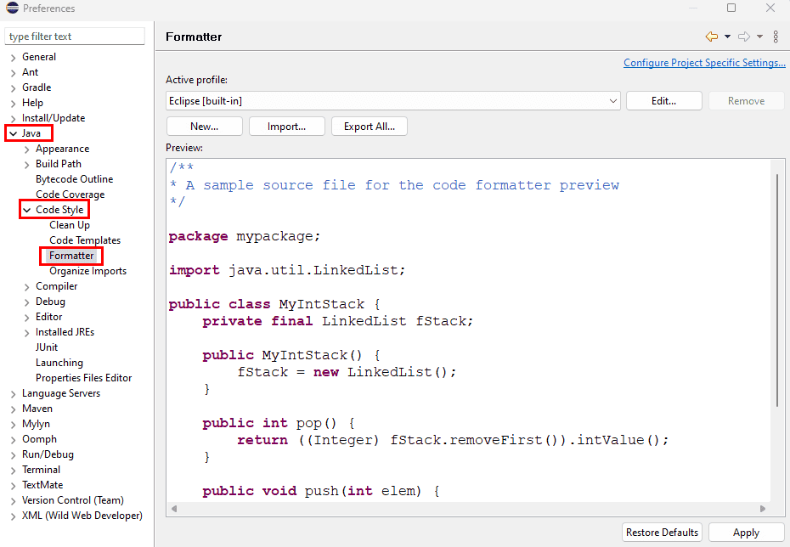Select the Organize Imports tree item
Image resolution: width=790 pixels, height=547 pixels.
[87, 270]
